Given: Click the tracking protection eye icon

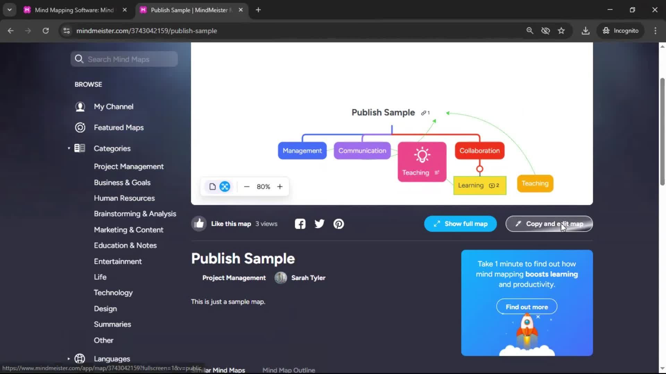Looking at the screenshot, I should pos(545,31).
